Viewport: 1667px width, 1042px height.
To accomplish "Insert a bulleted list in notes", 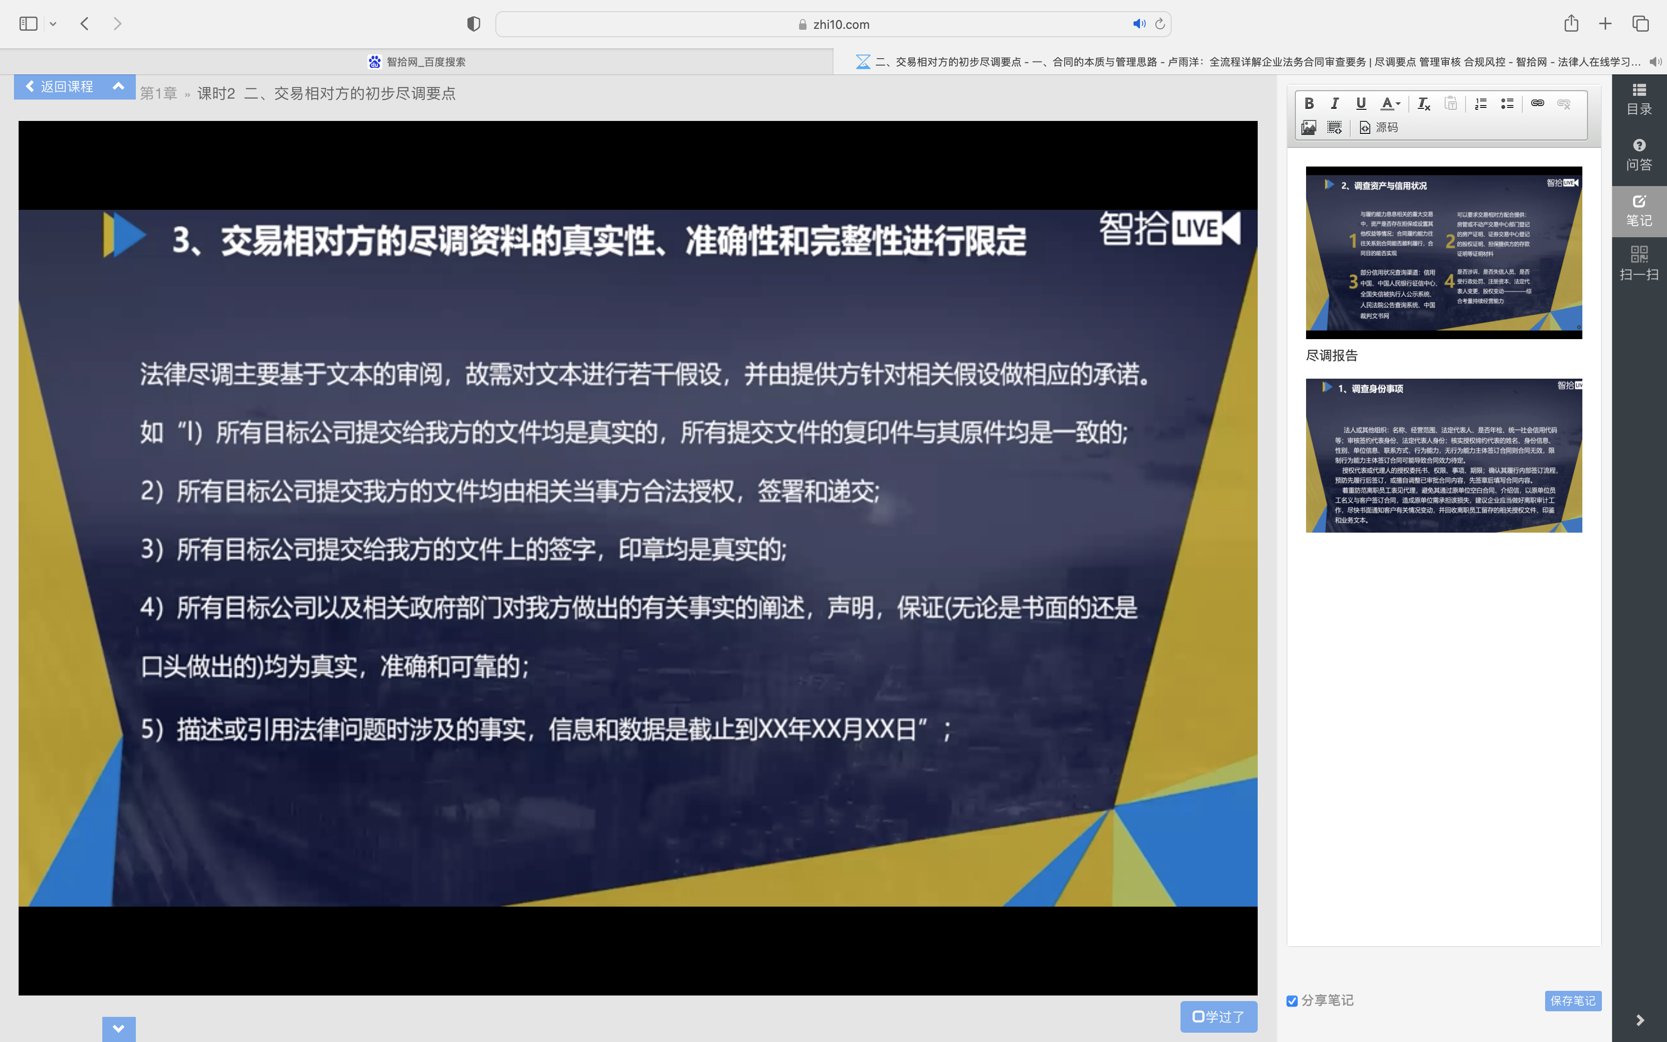I will point(1507,104).
